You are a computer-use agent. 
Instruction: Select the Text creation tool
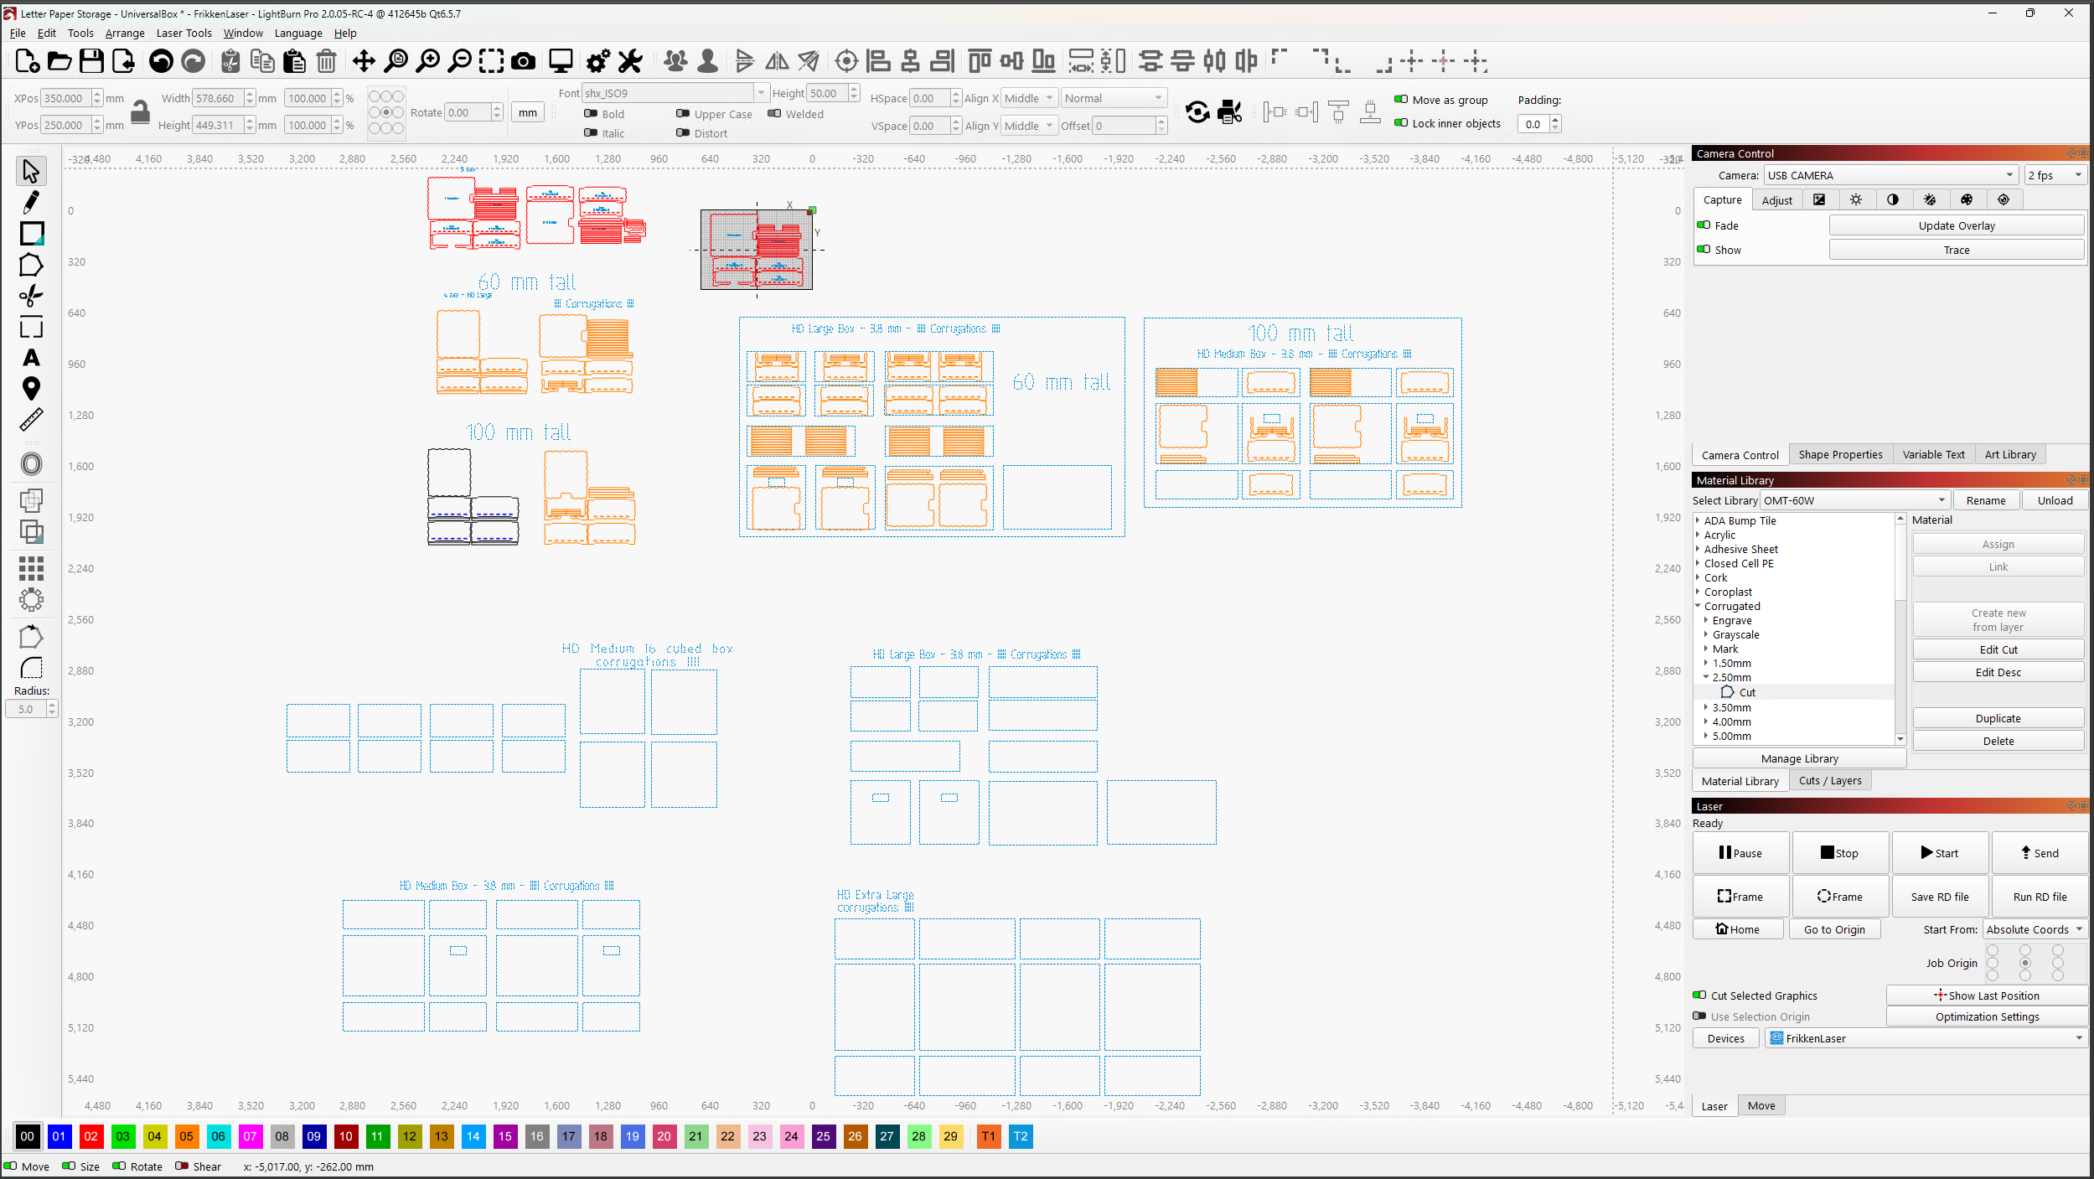(31, 358)
